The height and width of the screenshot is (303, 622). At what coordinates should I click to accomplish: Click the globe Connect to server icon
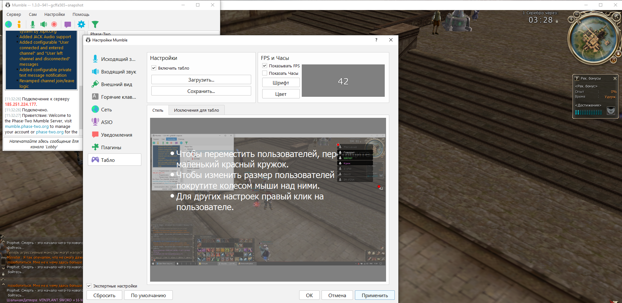tap(9, 24)
